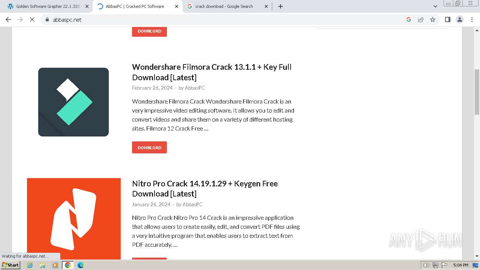Screen dimensions: 480x270
Task: Go back to the previous page
Action: (x=8, y=19)
